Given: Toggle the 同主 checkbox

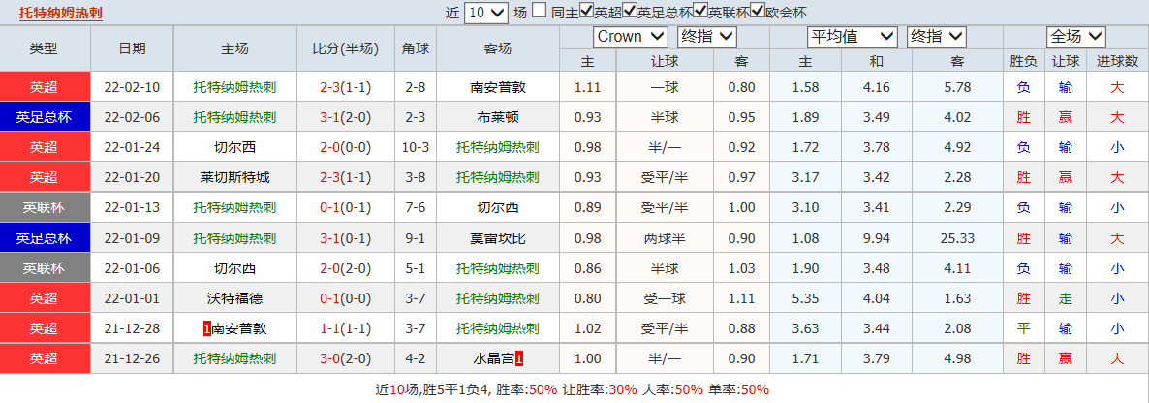Looking at the screenshot, I should pos(539,12).
